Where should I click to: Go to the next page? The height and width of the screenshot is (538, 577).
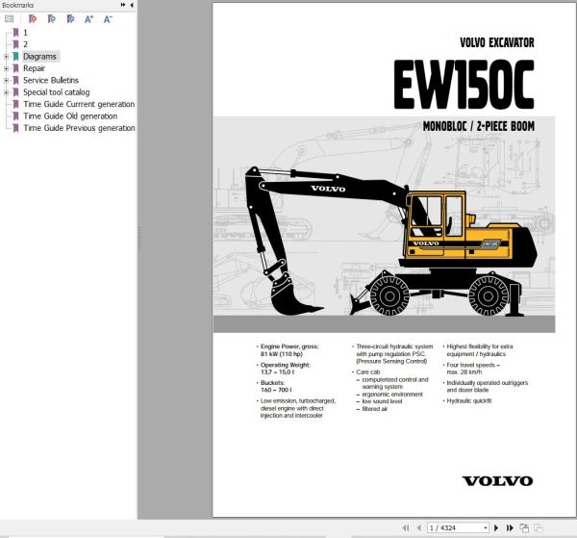tap(496, 527)
